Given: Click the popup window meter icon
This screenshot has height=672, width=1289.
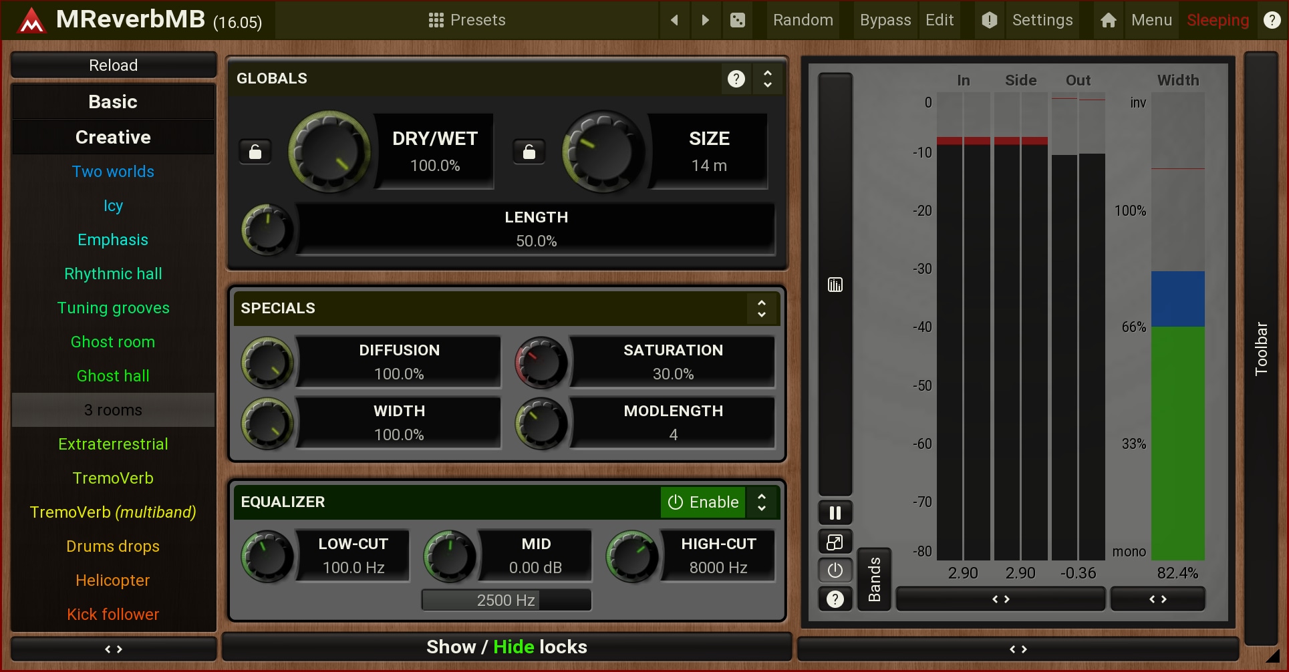Looking at the screenshot, I should pos(835,542).
